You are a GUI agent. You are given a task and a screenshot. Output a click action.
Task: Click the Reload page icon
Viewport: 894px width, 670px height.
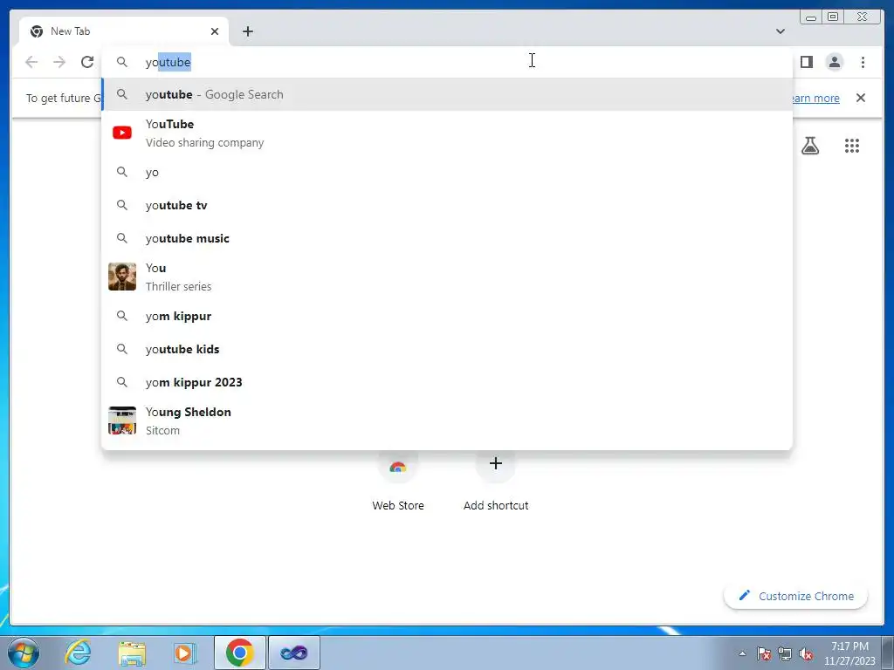coord(87,62)
